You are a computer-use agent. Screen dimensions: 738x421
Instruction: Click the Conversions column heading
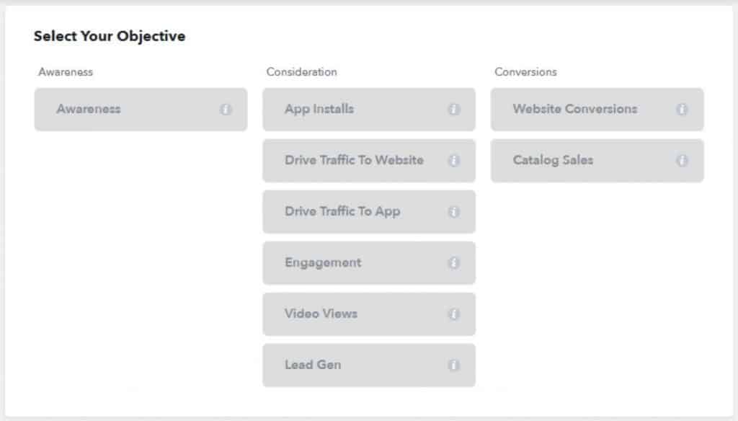click(x=525, y=72)
